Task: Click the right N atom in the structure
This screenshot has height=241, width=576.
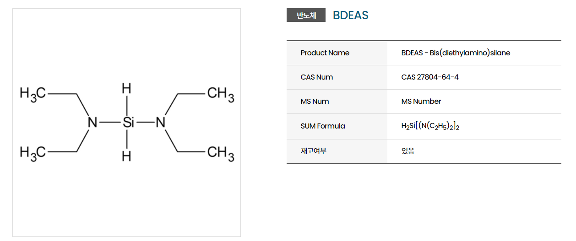Action: (160, 123)
